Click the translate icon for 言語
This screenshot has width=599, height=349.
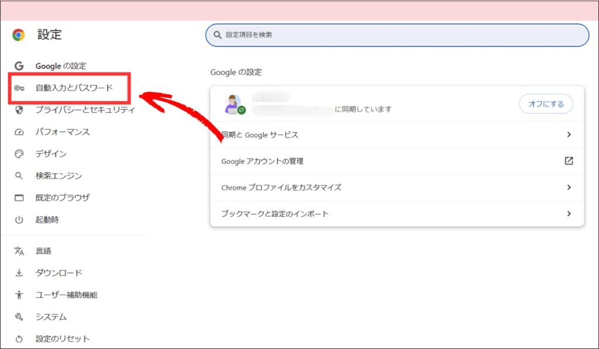pos(19,251)
